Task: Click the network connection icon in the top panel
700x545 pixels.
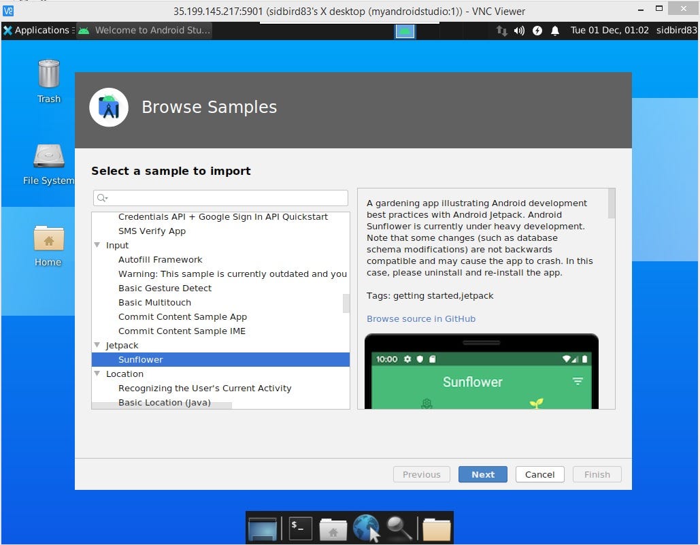Action: pyautogui.click(x=502, y=31)
